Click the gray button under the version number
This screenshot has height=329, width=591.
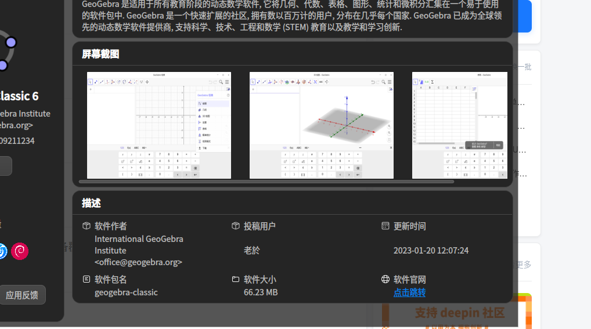[6, 166]
